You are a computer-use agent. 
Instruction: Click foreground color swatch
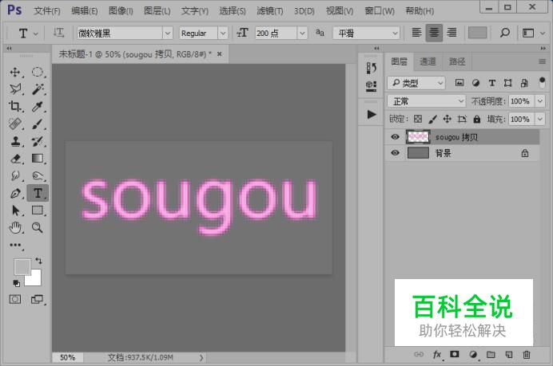22,266
